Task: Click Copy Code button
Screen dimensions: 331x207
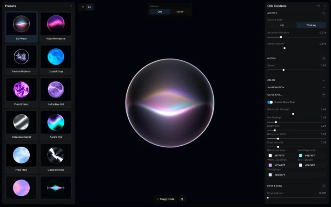Action: (x=165, y=199)
